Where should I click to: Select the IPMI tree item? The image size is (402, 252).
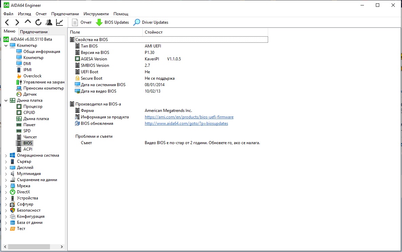(28, 70)
